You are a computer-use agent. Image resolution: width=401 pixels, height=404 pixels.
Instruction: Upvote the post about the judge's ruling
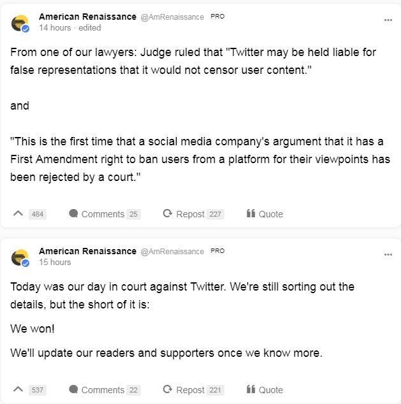tap(18, 213)
